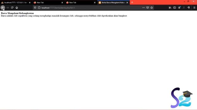Screen dimensions: 197x110
Task: Open page actions three-dot menu
Action: 143,8
